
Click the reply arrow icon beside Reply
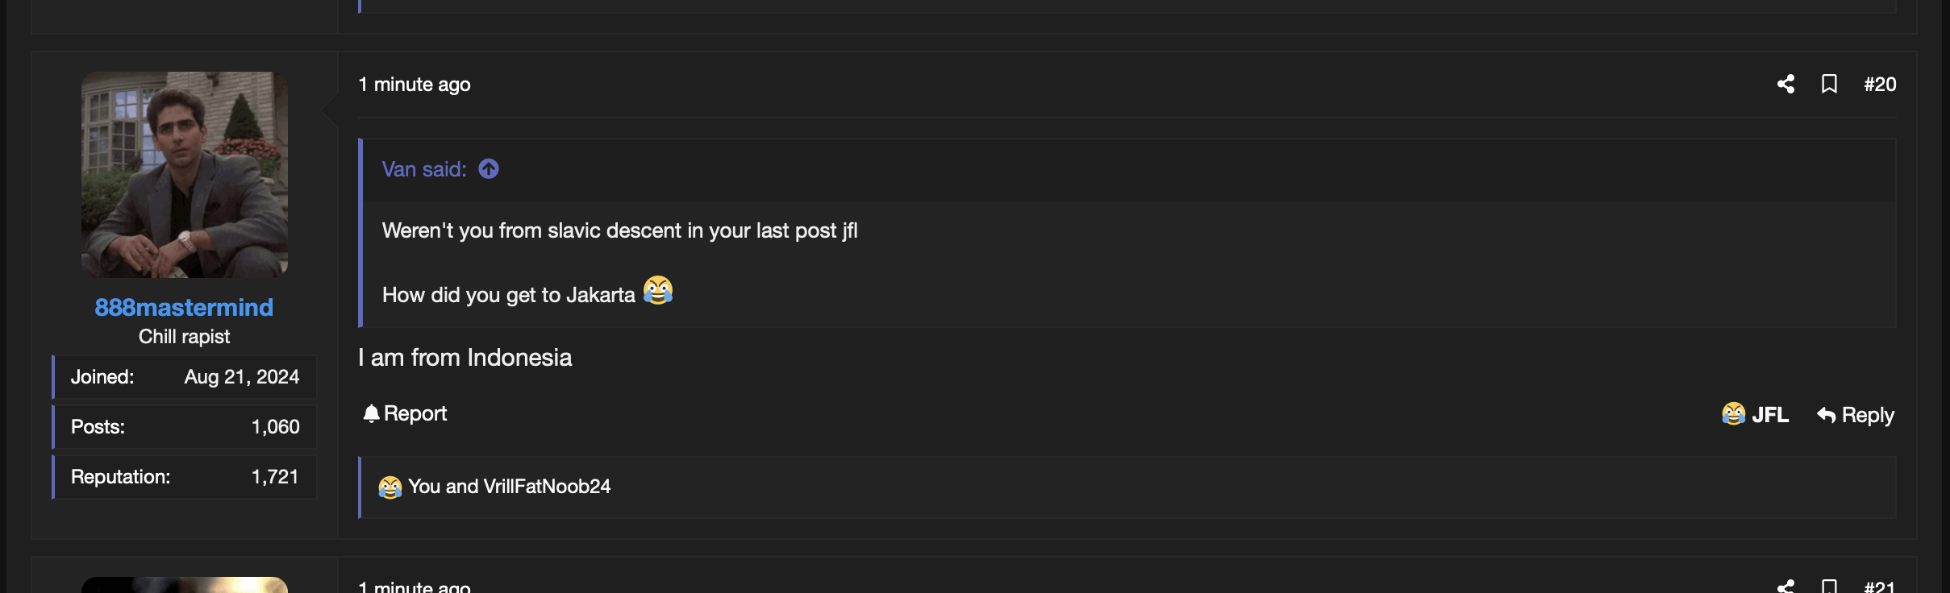[1824, 415]
